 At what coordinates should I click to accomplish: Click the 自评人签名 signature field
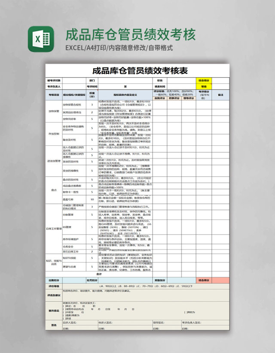point(80,323)
